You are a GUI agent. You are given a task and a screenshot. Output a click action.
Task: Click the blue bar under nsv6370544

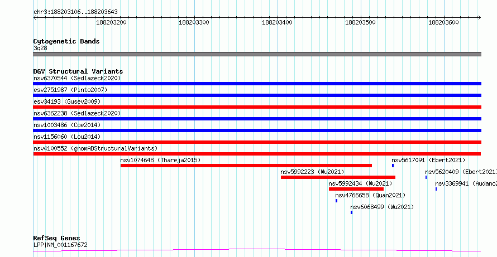coord(257,84)
